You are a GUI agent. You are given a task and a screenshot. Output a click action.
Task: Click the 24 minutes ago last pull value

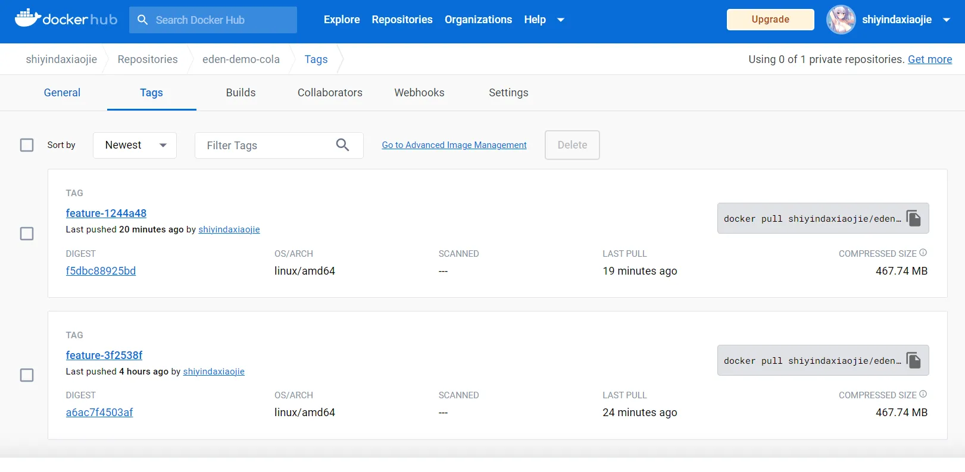640,413
